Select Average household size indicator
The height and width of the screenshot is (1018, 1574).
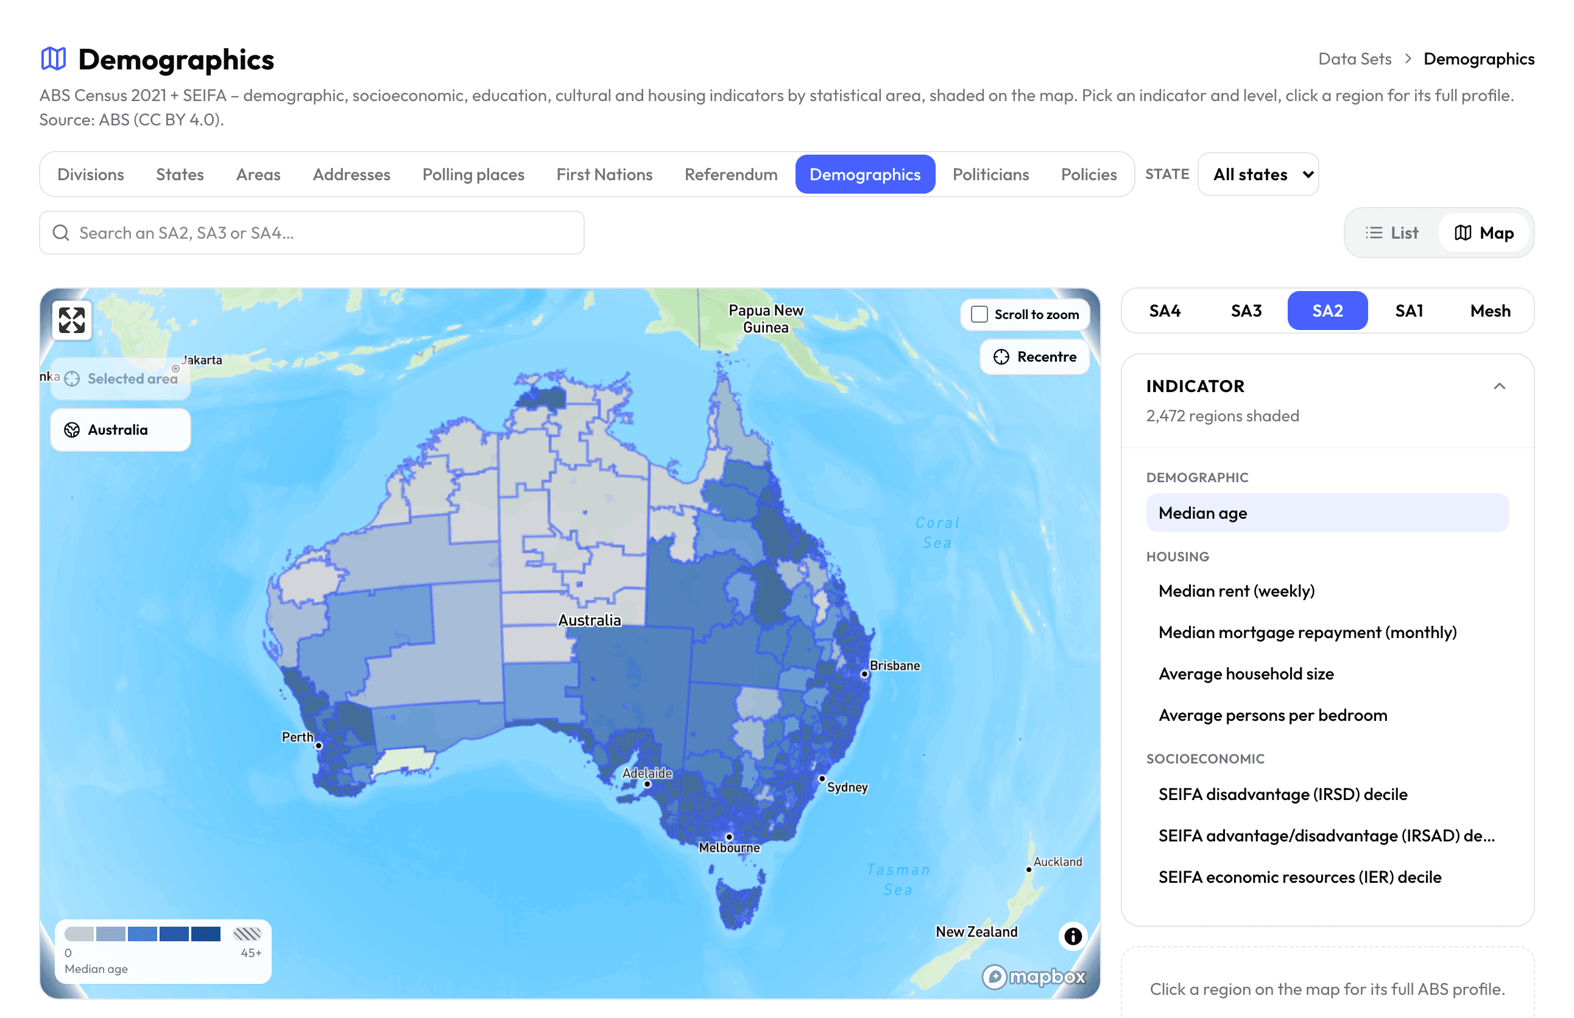point(1327,673)
